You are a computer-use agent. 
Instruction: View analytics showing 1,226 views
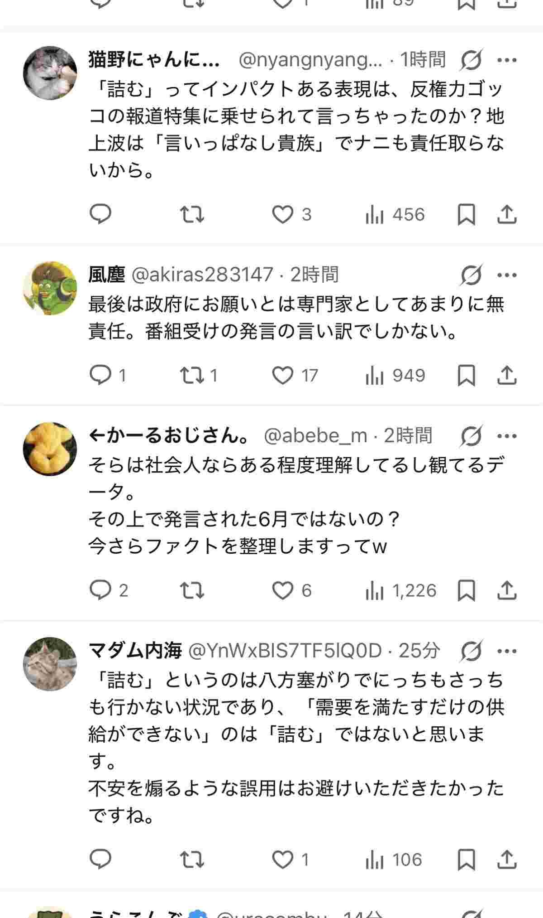point(400,590)
